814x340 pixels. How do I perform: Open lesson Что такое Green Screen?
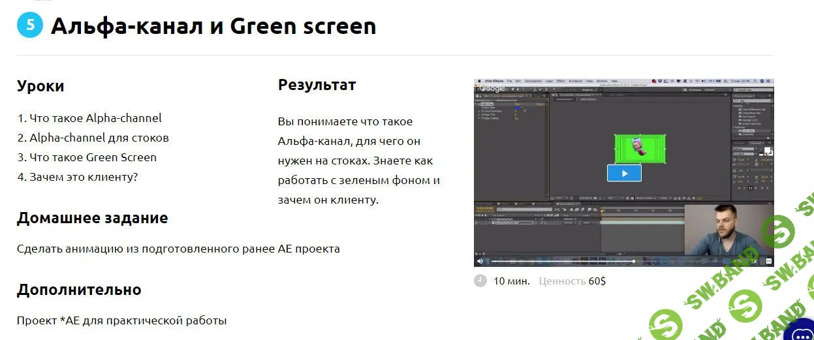click(x=87, y=157)
